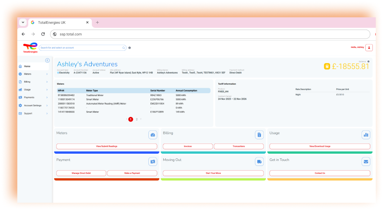Open the tab search dropdown arrow
Screen dimensions: 383x210
[23, 22]
